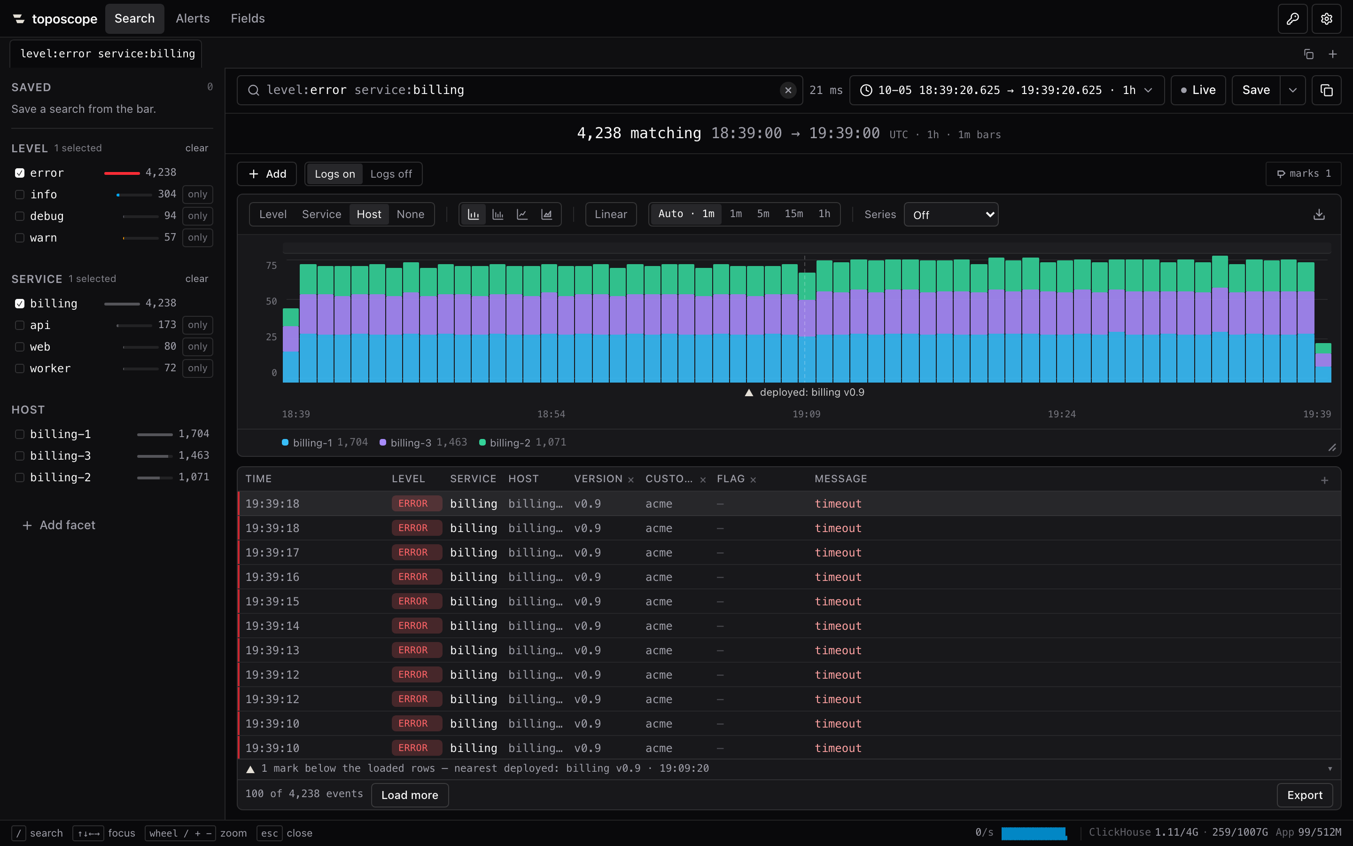
Task: Focus the search query input
Action: click(x=520, y=90)
